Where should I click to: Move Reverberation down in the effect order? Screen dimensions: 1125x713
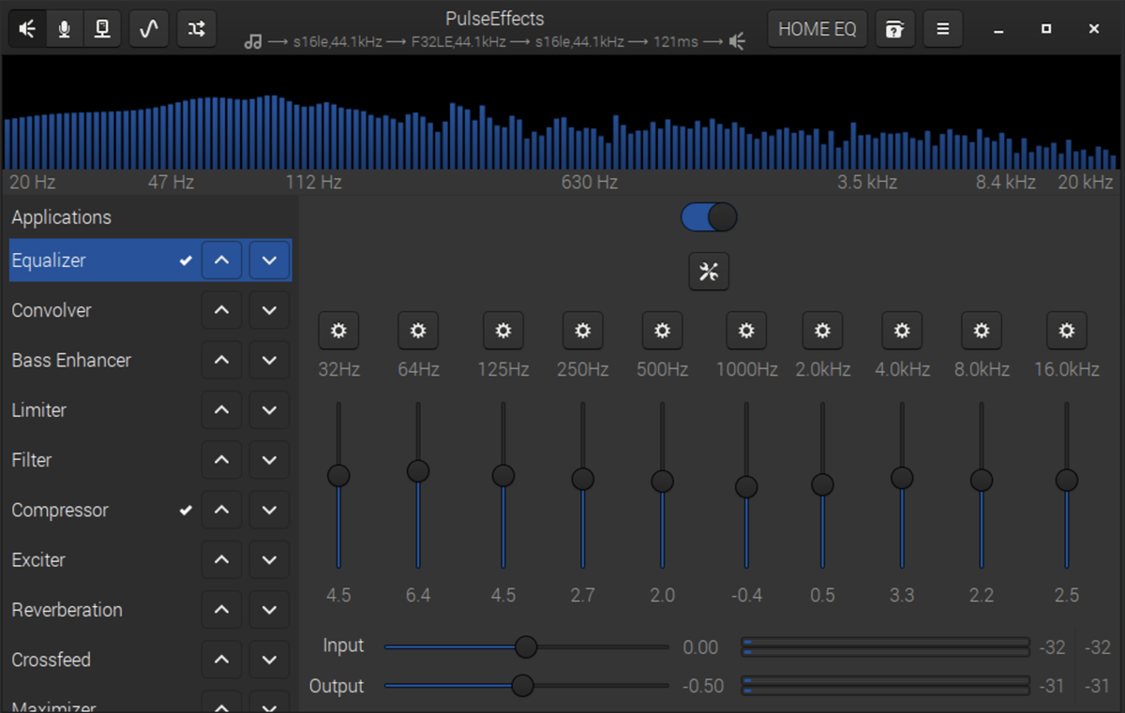(269, 609)
